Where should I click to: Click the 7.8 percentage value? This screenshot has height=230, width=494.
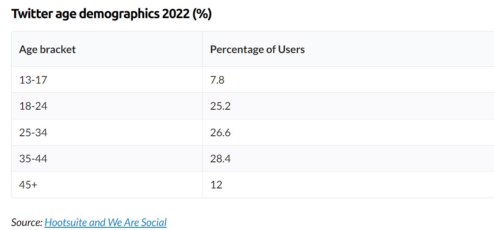(x=217, y=80)
